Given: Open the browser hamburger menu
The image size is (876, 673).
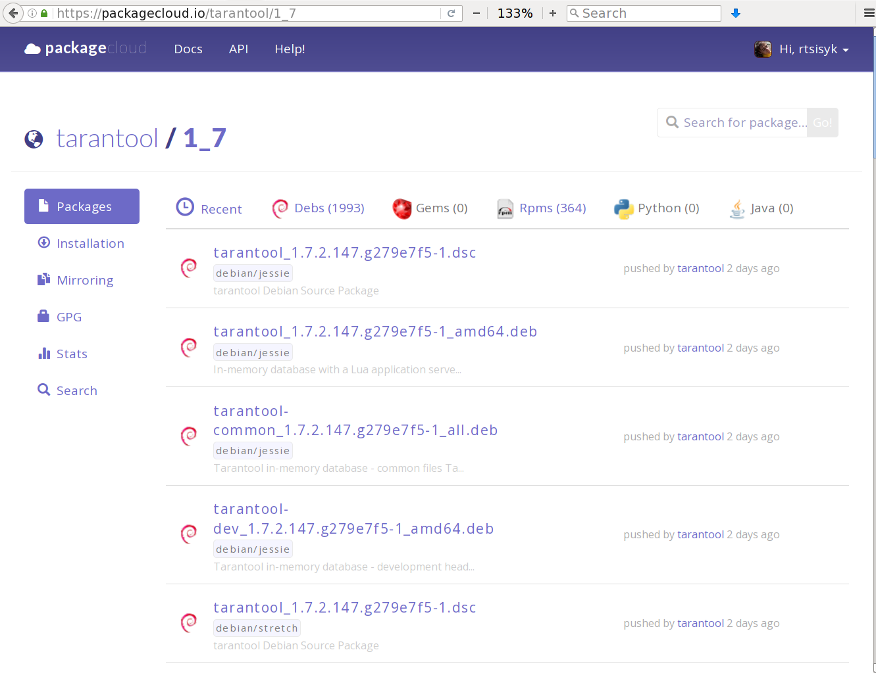Looking at the screenshot, I should (869, 13).
